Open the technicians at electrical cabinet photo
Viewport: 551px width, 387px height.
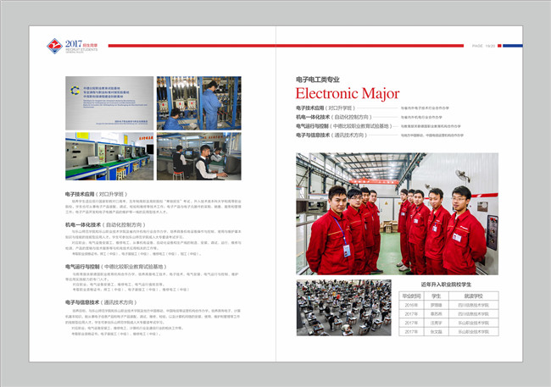[199, 102]
